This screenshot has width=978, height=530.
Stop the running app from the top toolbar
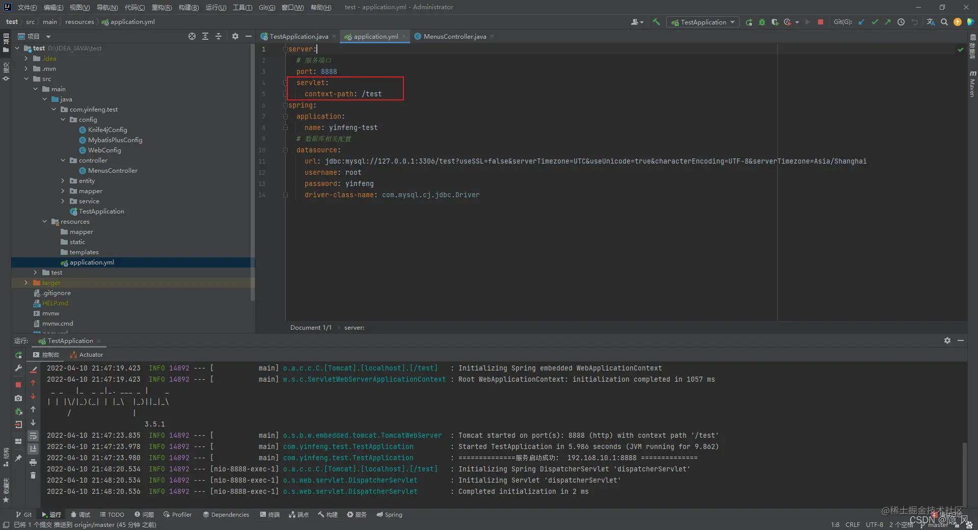coord(820,22)
